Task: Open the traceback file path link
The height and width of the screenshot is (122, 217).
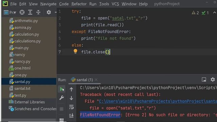Action: tap(158, 101)
